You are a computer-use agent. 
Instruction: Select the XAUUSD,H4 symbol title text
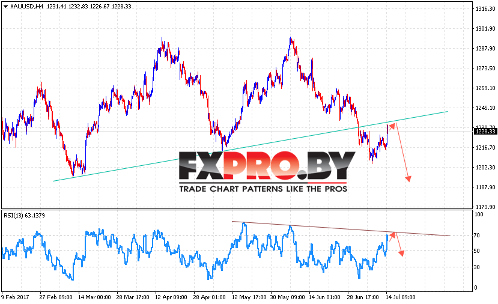click(x=26, y=7)
